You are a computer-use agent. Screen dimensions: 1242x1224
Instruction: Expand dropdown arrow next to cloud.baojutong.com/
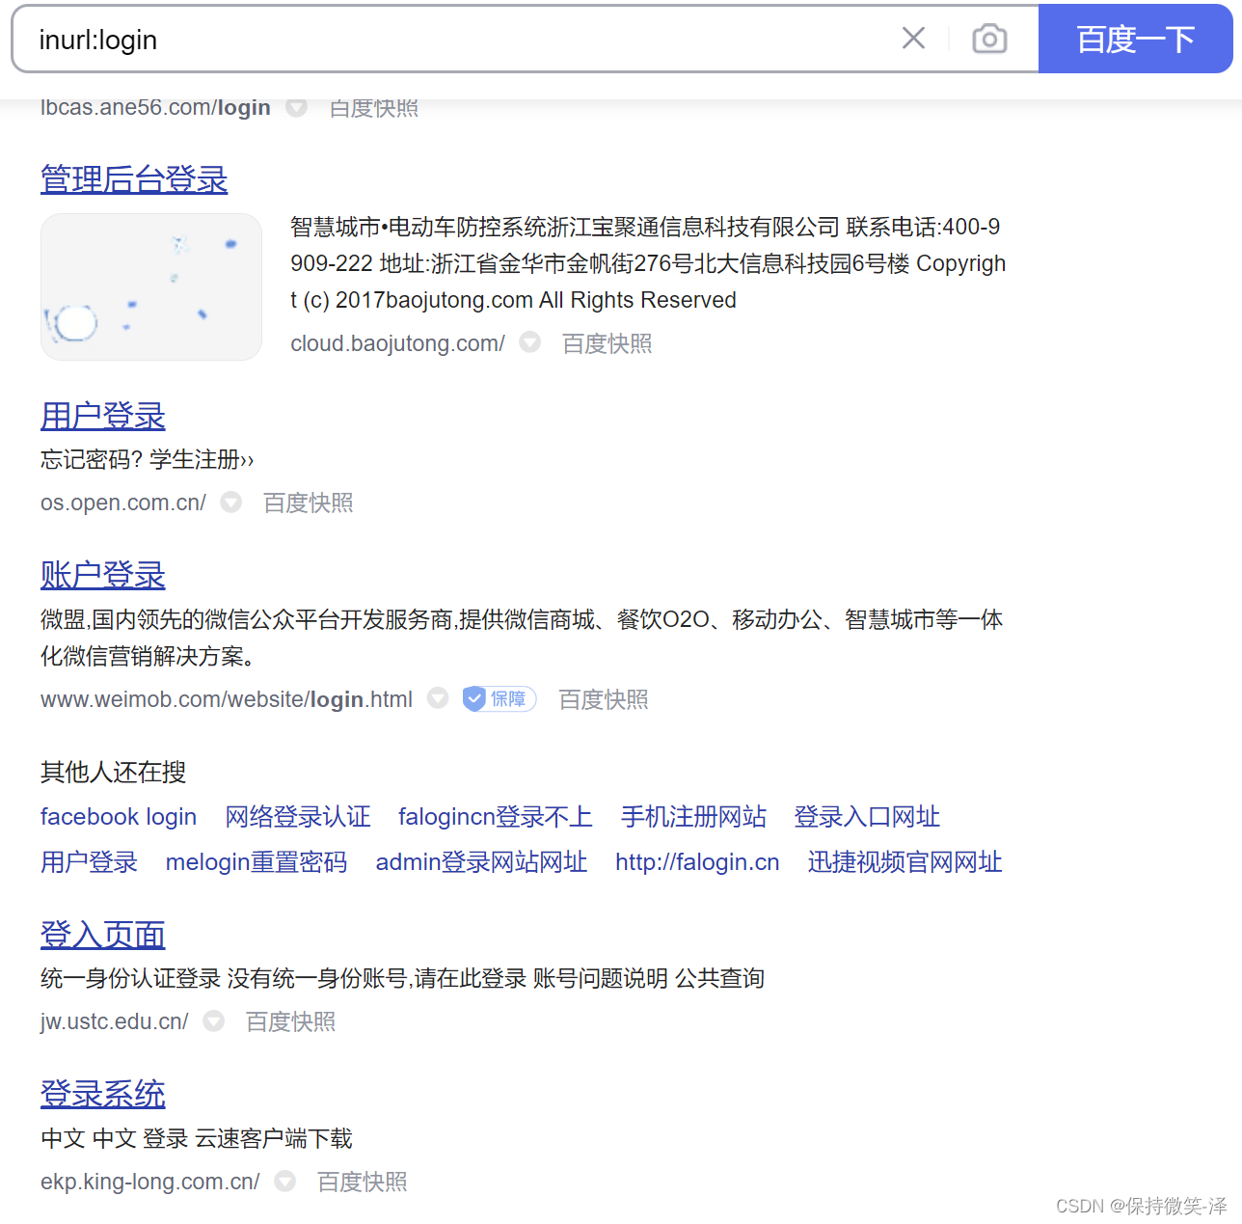(530, 342)
